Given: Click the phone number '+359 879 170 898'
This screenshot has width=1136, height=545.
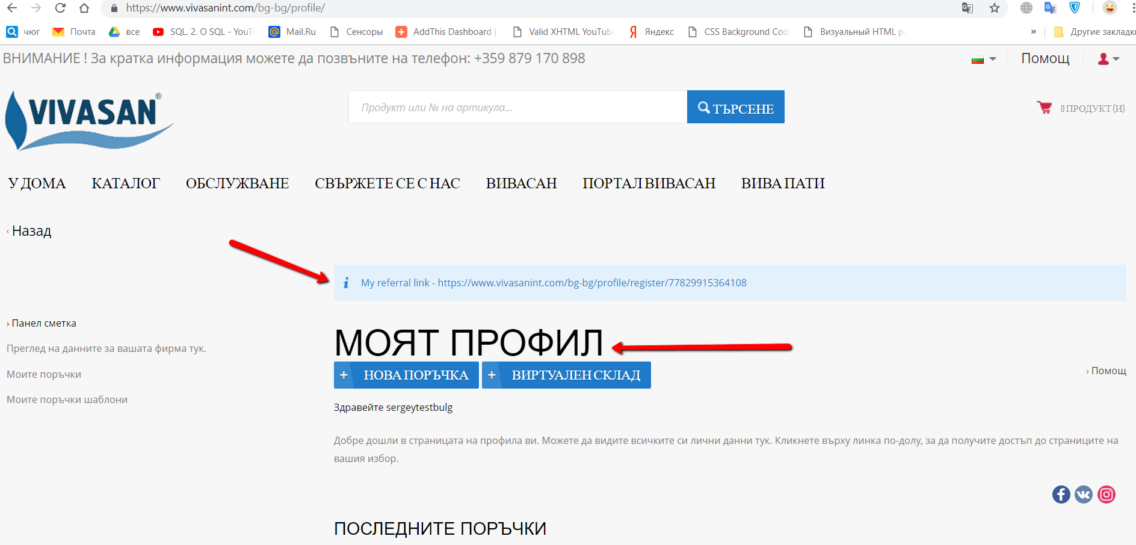Looking at the screenshot, I should point(529,58).
